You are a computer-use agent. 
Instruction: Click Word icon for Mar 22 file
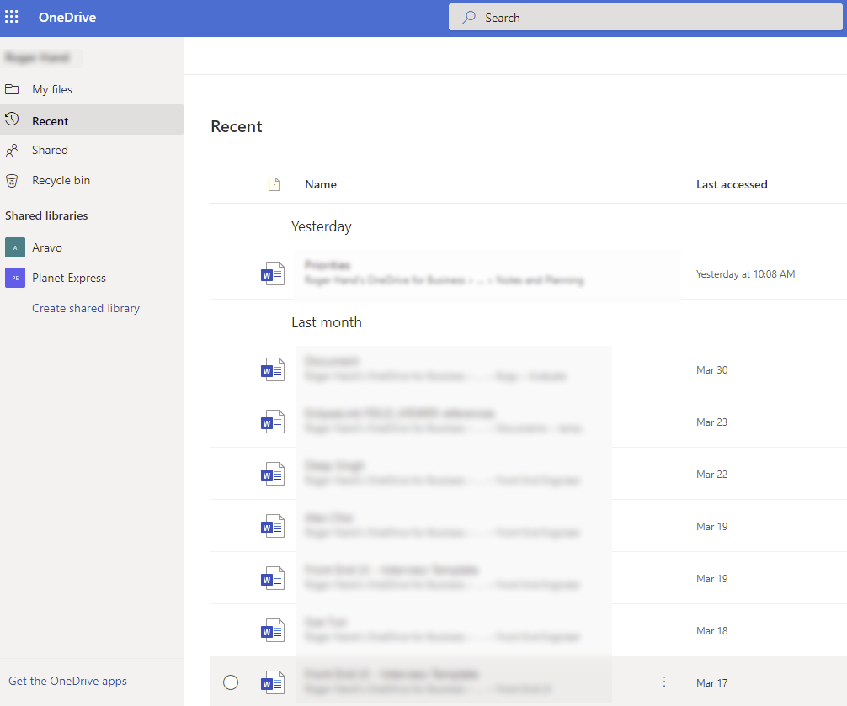pos(273,475)
